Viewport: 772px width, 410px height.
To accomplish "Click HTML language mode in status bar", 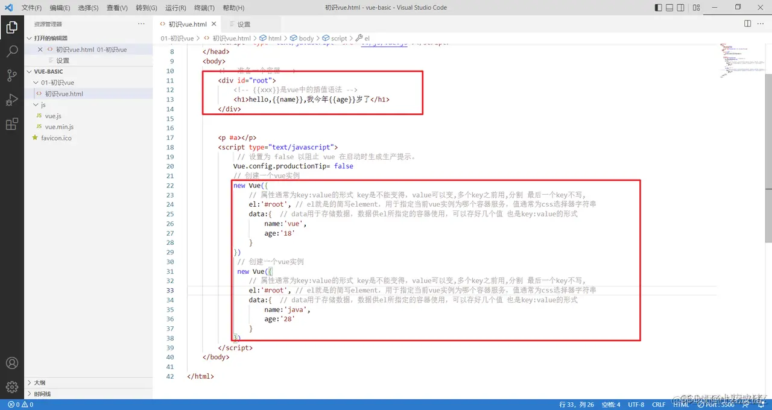I will pyautogui.click(x=681, y=405).
